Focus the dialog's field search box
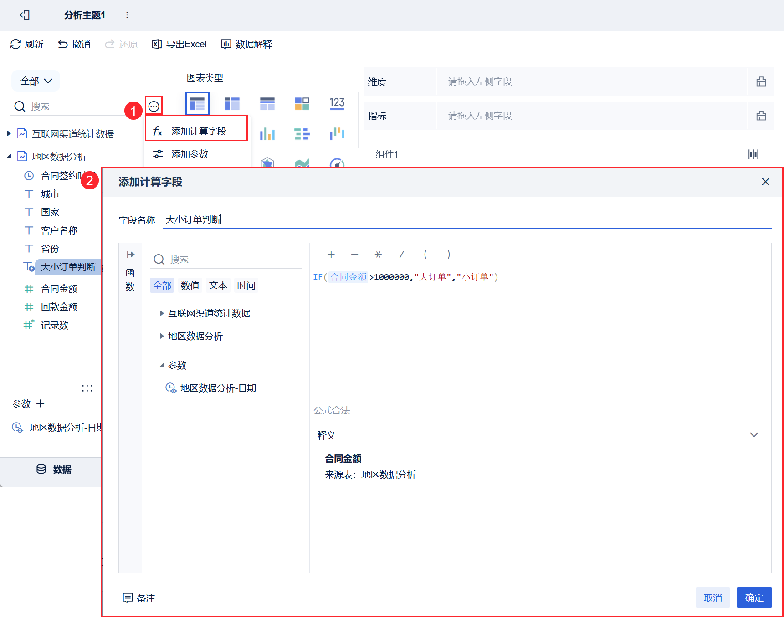The image size is (784, 617). pos(226,260)
